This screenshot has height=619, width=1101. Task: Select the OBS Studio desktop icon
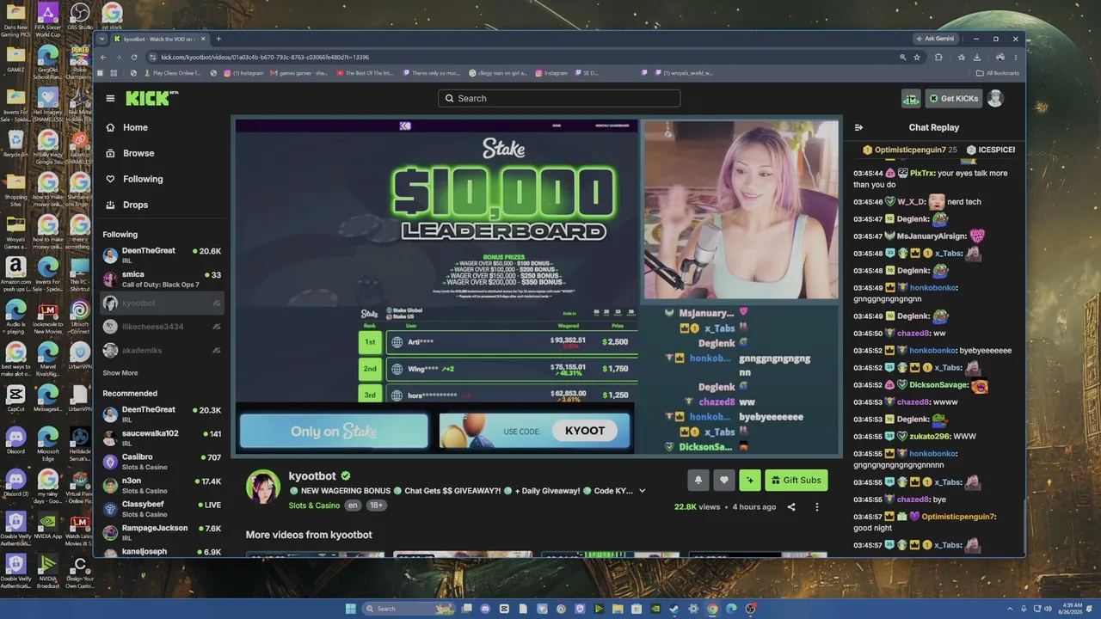tap(80, 16)
